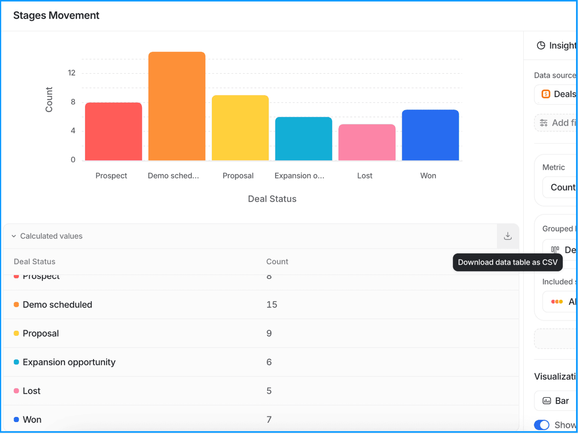Click the Bar chart visualization icon
Image resolution: width=578 pixels, height=434 pixels.
tap(547, 401)
